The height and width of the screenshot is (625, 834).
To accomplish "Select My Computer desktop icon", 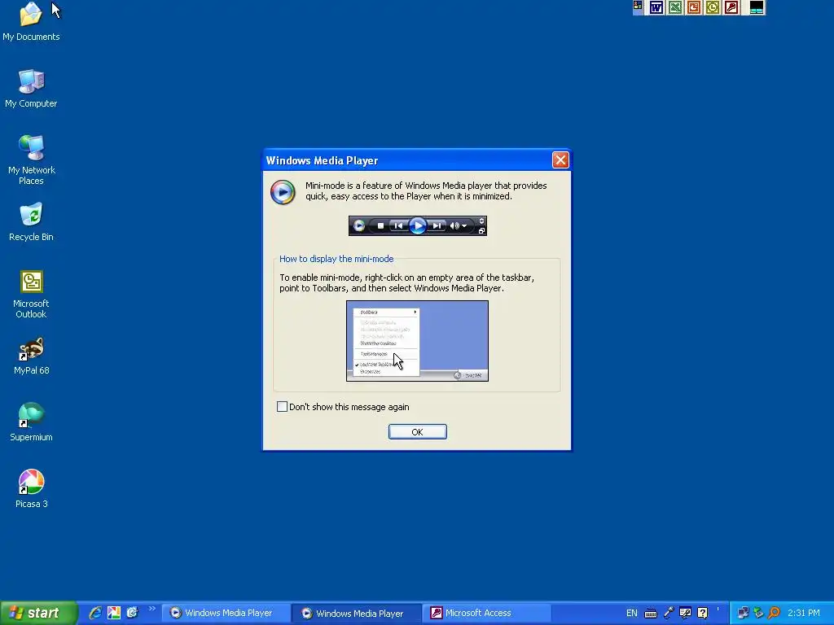I will click(31, 89).
